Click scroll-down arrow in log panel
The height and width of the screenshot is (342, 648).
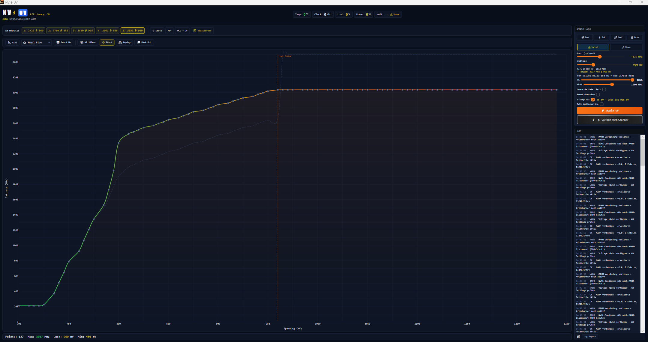point(642,331)
